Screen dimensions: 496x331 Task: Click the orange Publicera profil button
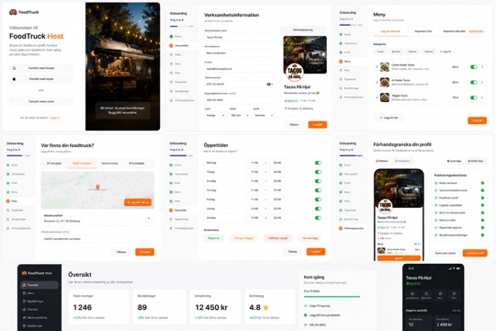(475, 253)
